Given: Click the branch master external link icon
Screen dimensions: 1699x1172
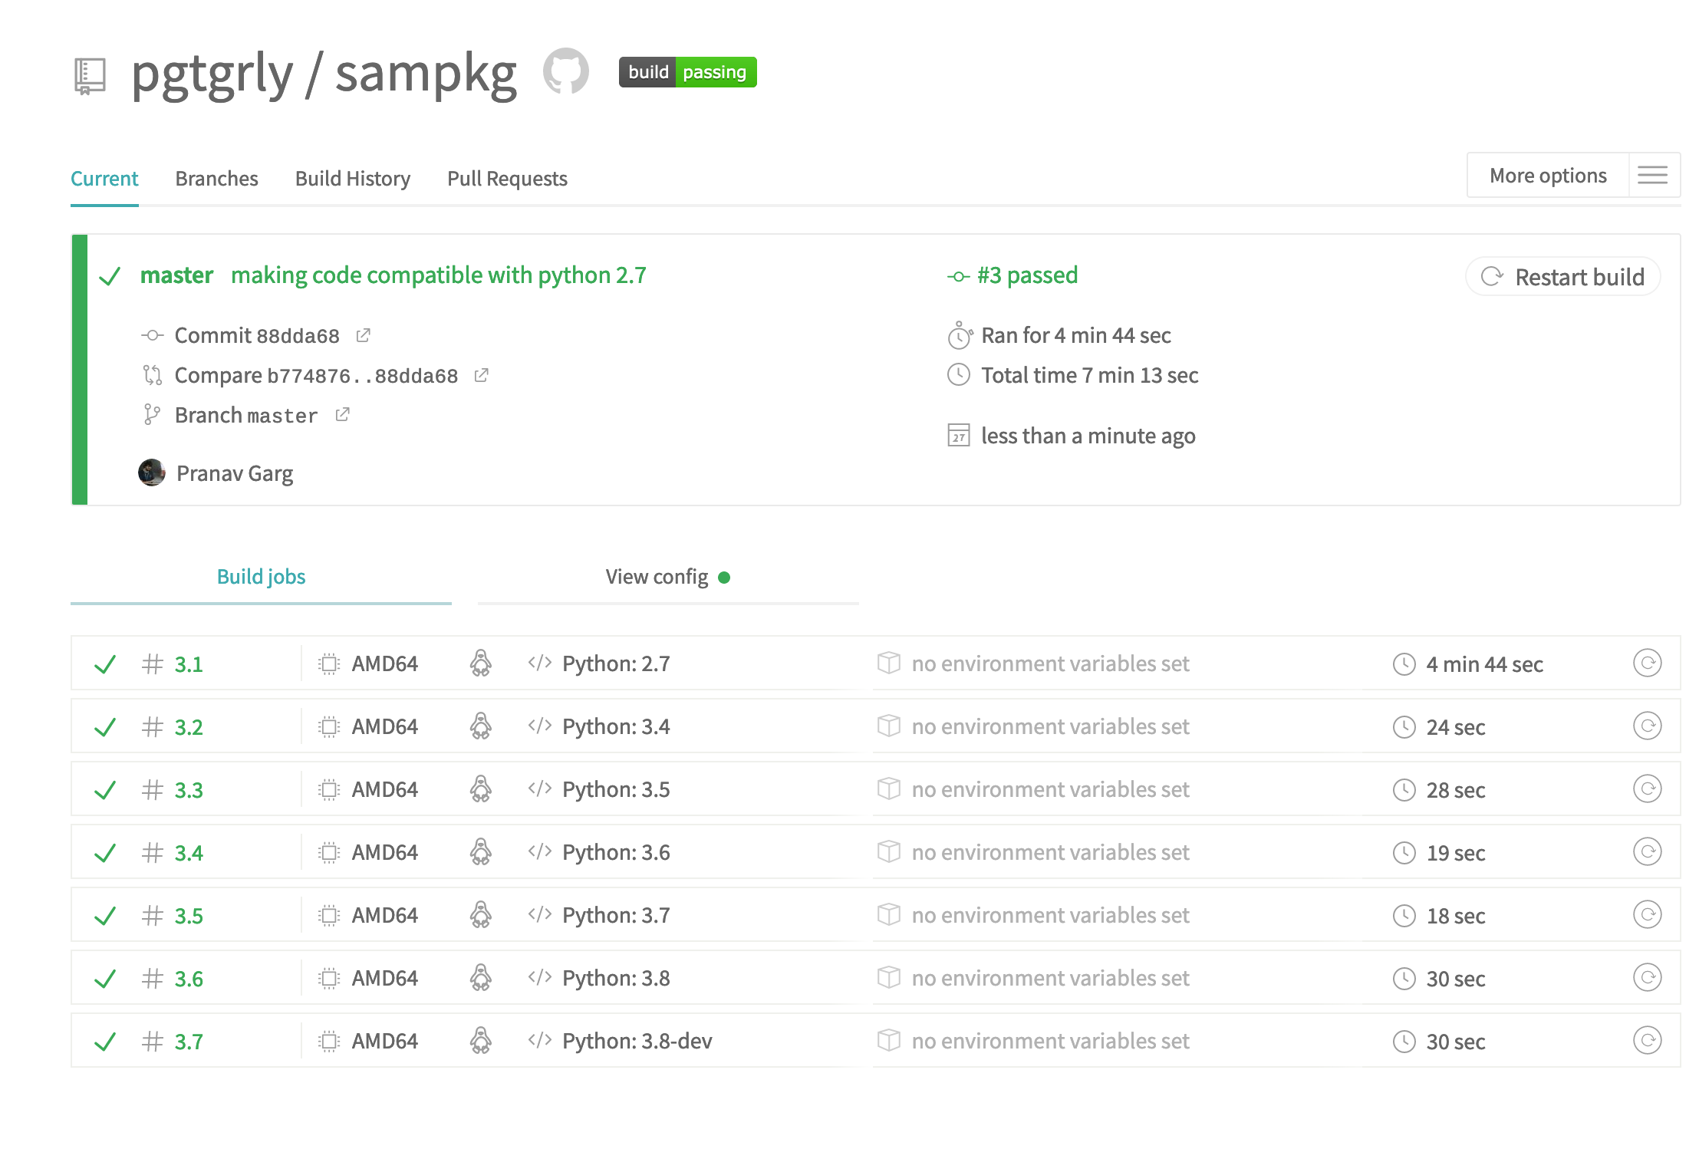Looking at the screenshot, I should coord(342,414).
